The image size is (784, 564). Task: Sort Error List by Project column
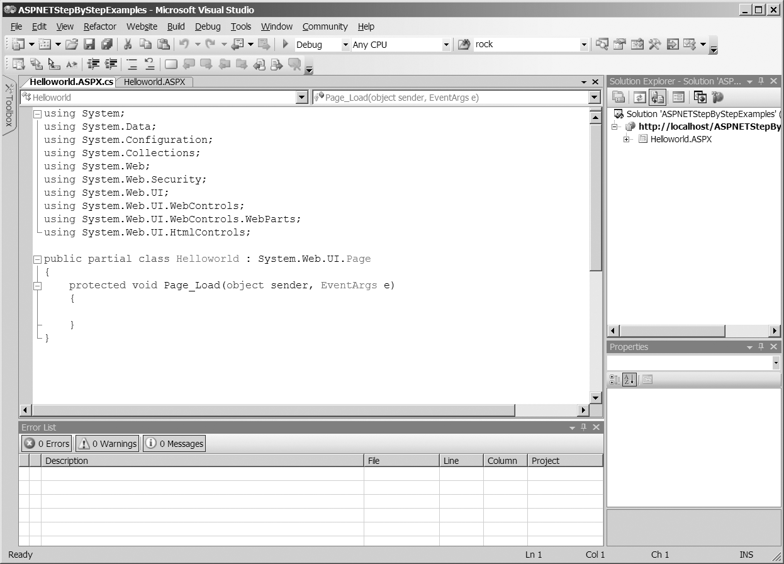tap(565, 461)
